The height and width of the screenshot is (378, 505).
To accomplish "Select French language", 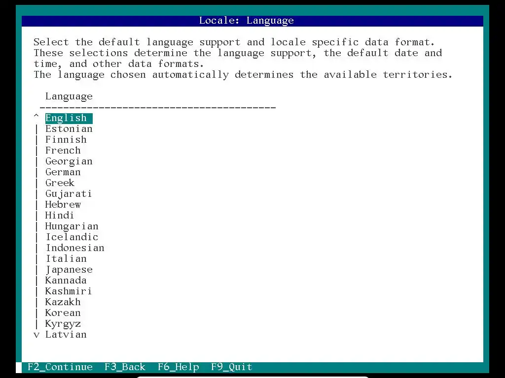I will pos(63,151).
